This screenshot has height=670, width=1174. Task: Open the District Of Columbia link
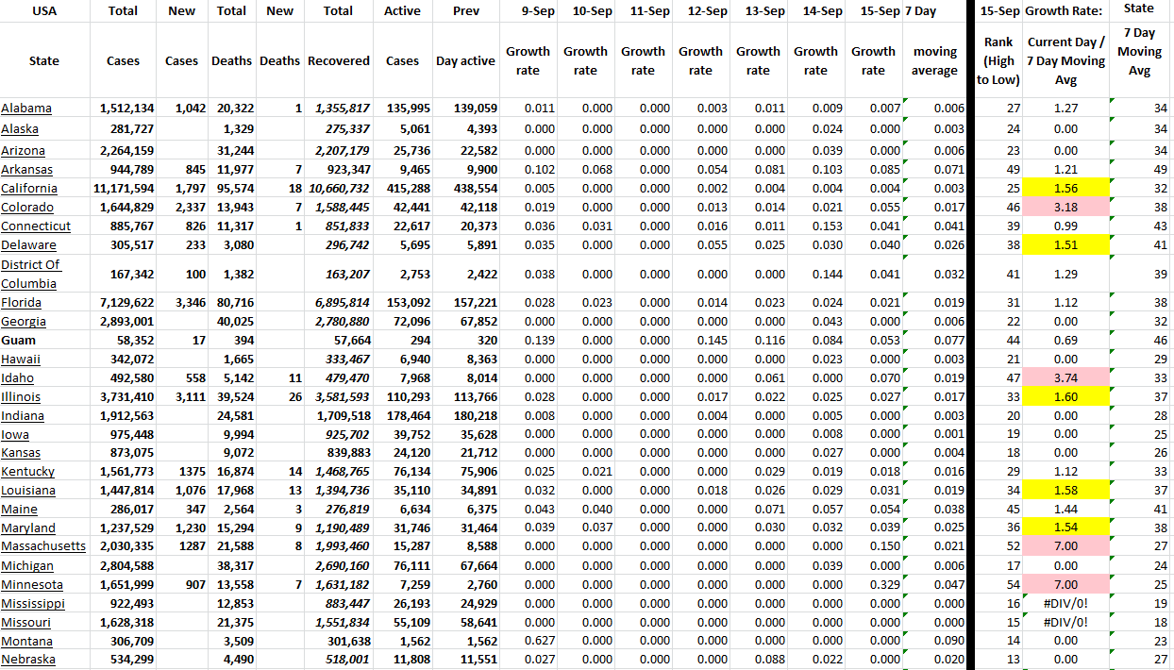(30, 274)
